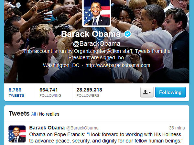Image resolution: width=194 pixels, height=145 pixels.
Task: Open the barackobama.com website link
Action: pyautogui.click(x=118, y=65)
